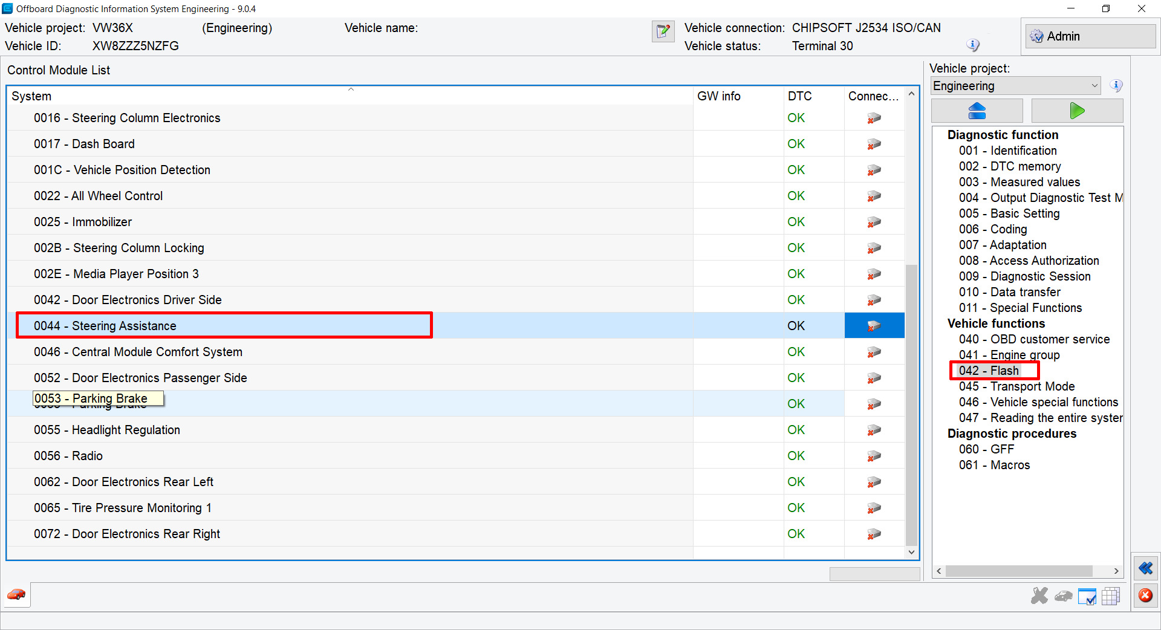Select 001 - Identification function
Image resolution: width=1161 pixels, height=630 pixels.
[x=1007, y=151]
